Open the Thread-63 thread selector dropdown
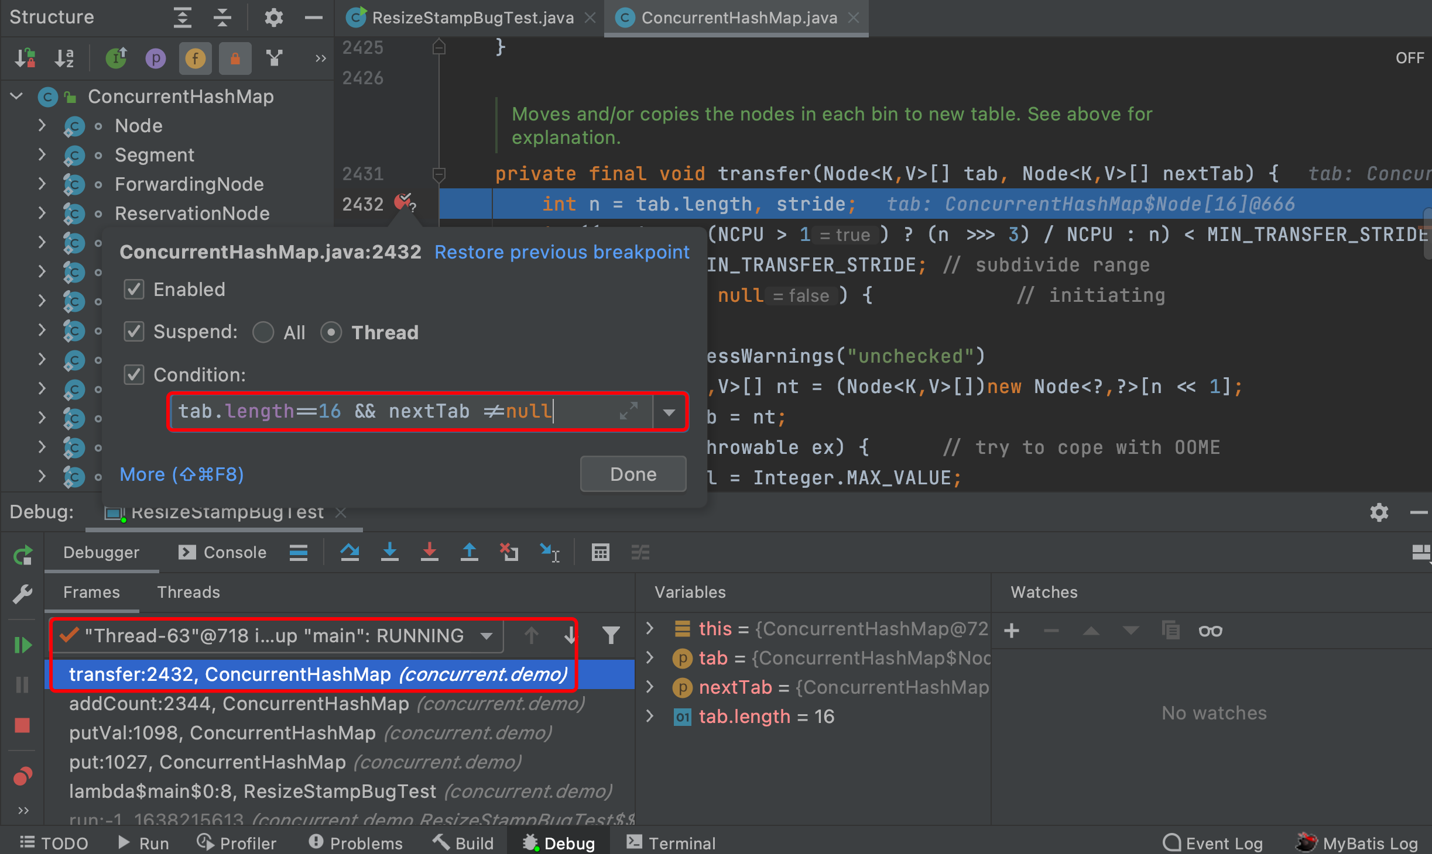The height and width of the screenshot is (854, 1432). (277, 635)
